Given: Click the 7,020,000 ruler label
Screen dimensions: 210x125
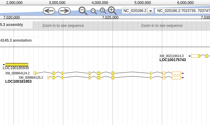Looking at the screenshot, I should (11, 18).
